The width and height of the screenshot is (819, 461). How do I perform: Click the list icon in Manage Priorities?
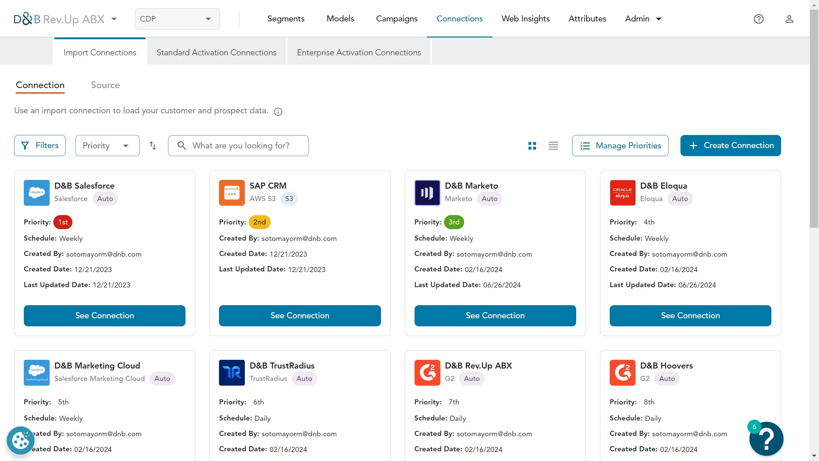[x=585, y=146]
